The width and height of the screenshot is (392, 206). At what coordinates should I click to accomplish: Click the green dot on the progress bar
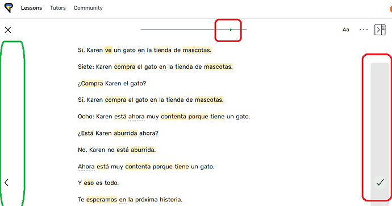231,30
